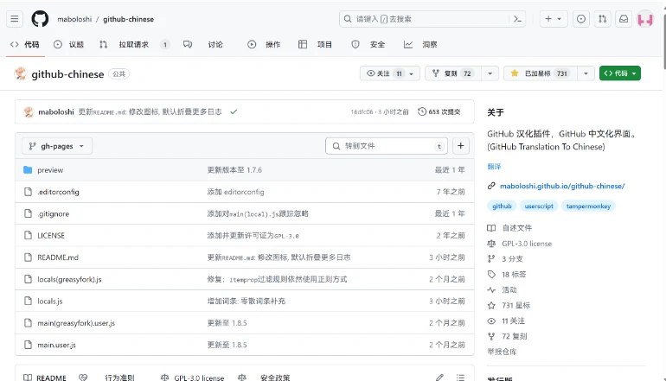Screen dimensions: 666x381
Task: Click the userscript topic tag
Action: tap(539, 206)
